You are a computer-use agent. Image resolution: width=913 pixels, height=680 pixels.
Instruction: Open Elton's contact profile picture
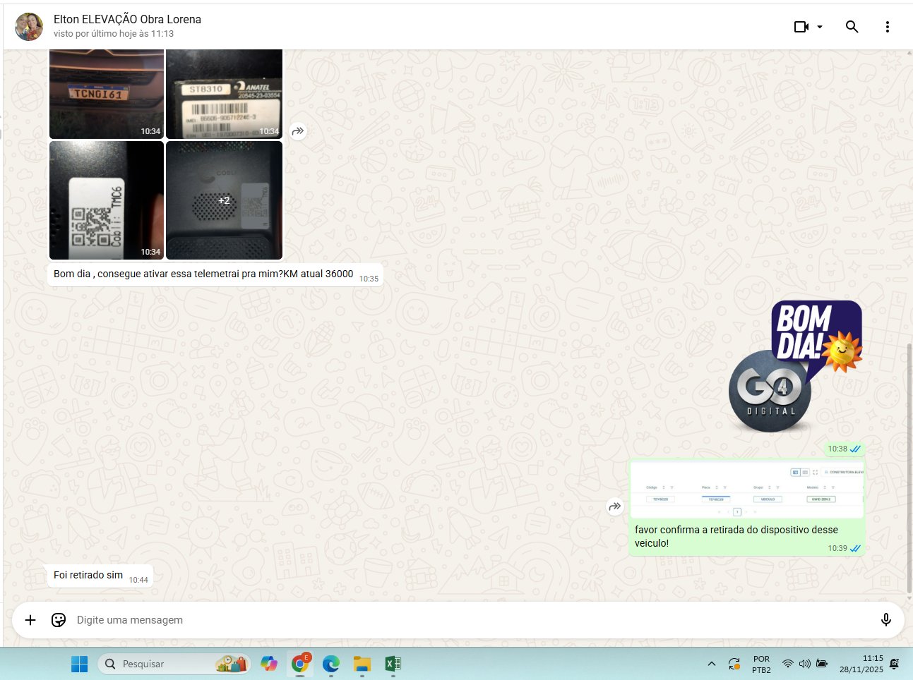click(29, 27)
